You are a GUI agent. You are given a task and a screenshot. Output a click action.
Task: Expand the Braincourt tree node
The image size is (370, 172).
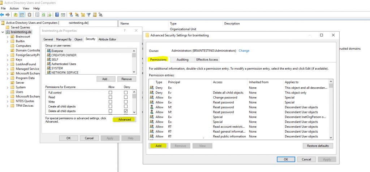7,37
